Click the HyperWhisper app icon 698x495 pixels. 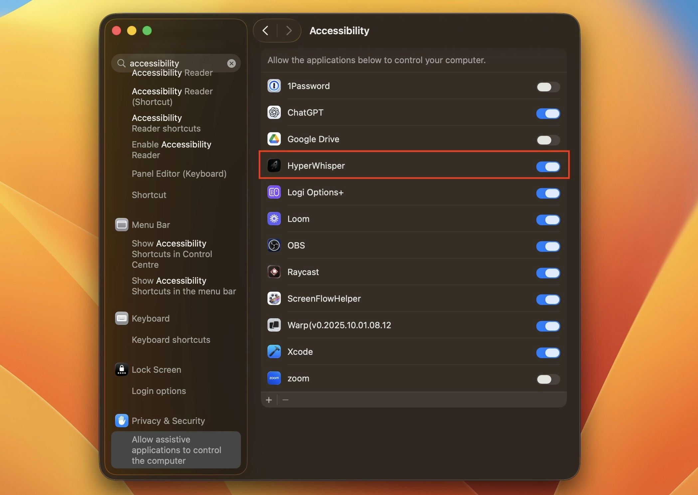(273, 165)
